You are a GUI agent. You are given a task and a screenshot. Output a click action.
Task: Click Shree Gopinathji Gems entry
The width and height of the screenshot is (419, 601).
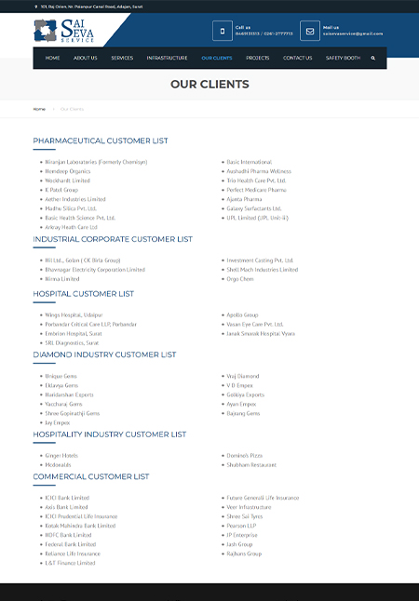72,414
